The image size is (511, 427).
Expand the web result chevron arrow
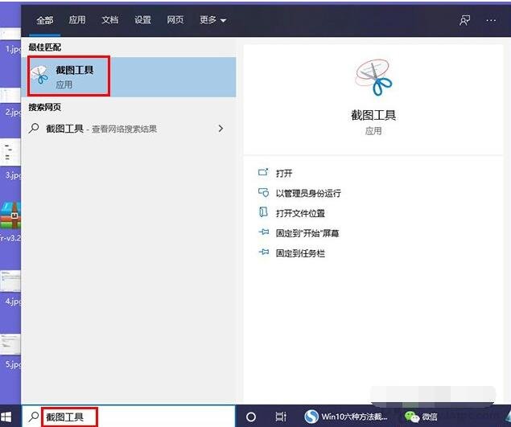(220, 129)
